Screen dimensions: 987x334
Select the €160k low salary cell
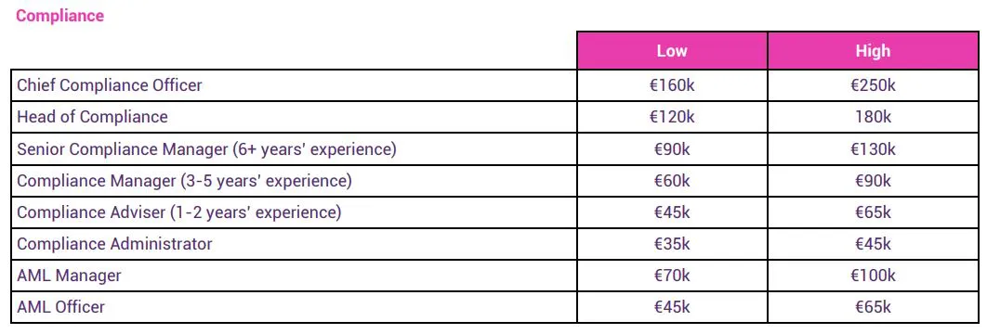pyautogui.click(x=672, y=85)
